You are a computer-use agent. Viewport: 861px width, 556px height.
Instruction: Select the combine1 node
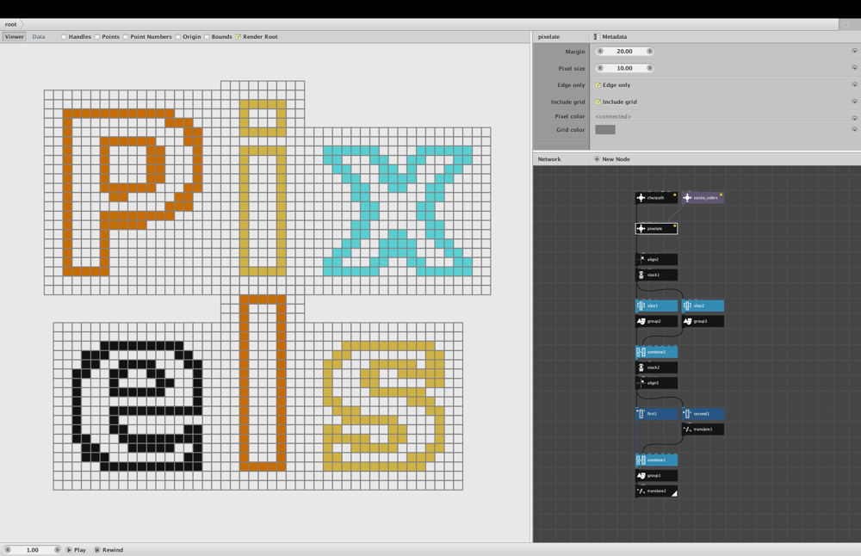click(x=656, y=460)
